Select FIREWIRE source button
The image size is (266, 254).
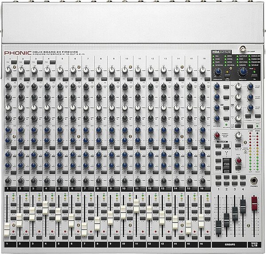coord(226,146)
